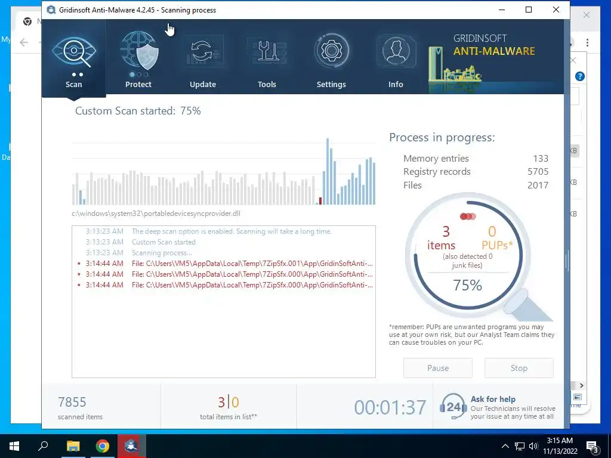This screenshot has height=458, width=611.
Task: Open Windows Start menu
Action: [14, 446]
